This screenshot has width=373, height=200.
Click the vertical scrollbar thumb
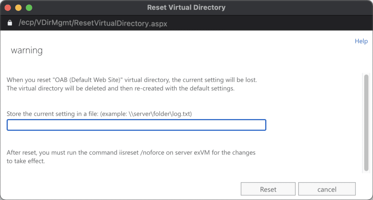[x=366, y=123]
